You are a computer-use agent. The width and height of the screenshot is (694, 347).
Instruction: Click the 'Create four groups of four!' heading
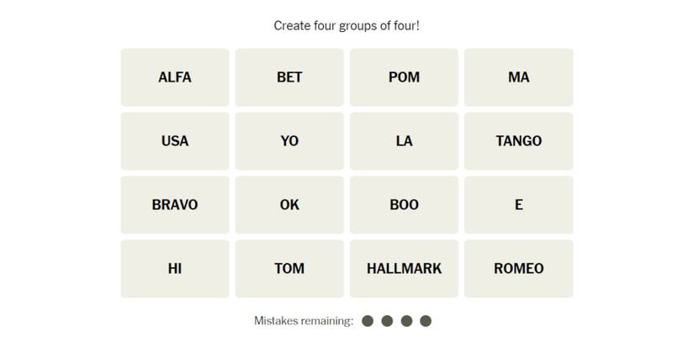tap(347, 26)
